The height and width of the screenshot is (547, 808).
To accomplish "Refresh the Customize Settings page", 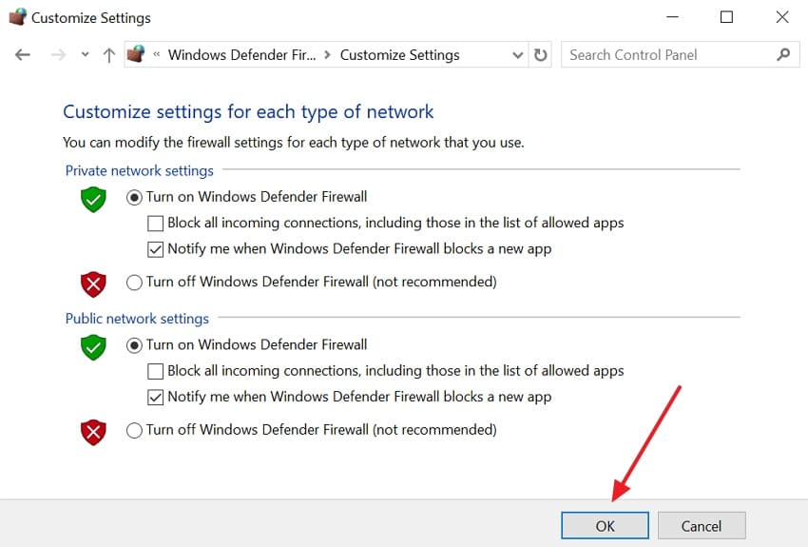I will (540, 54).
